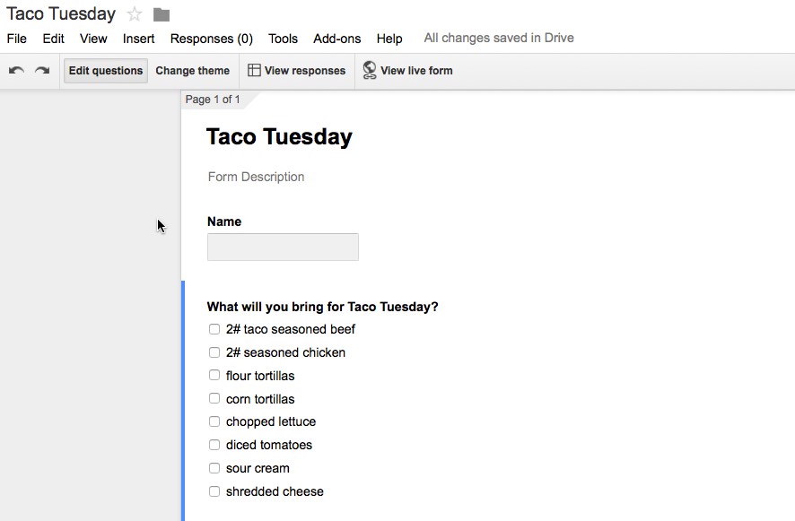Click the Change theme button
This screenshot has width=795, height=521.
point(193,71)
